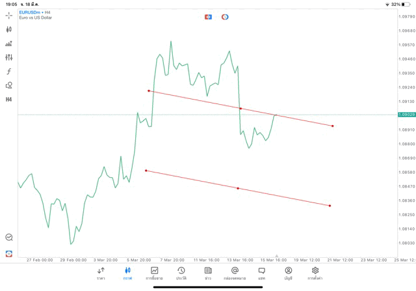416x291 pixels.
Task: Switch to the ราคา (Quotes) tab
Action: pos(101,273)
